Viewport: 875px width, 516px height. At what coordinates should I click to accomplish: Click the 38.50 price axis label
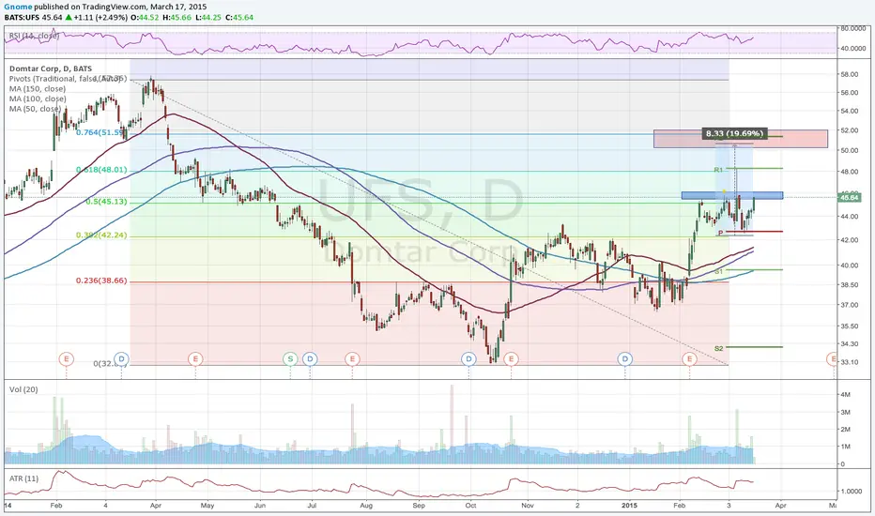[x=849, y=284]
